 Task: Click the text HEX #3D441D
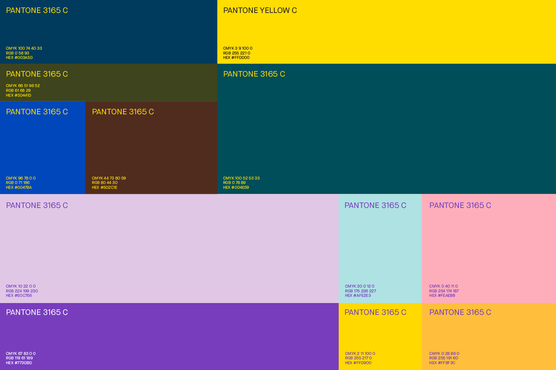point(19,95)
